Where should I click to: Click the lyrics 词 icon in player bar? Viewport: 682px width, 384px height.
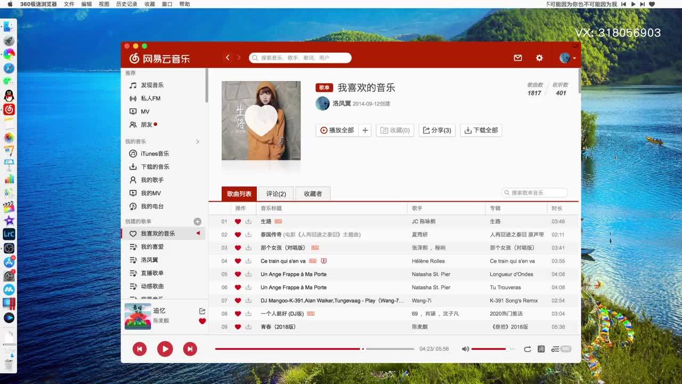[541, 349]
